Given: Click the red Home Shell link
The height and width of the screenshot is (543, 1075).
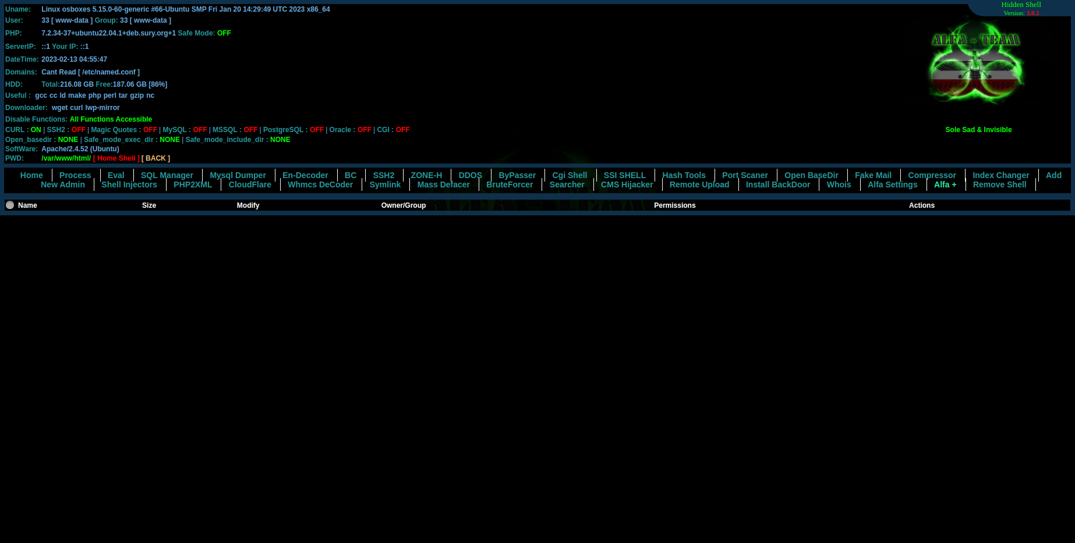Looking at the screenshot, I should pos(116,158).
